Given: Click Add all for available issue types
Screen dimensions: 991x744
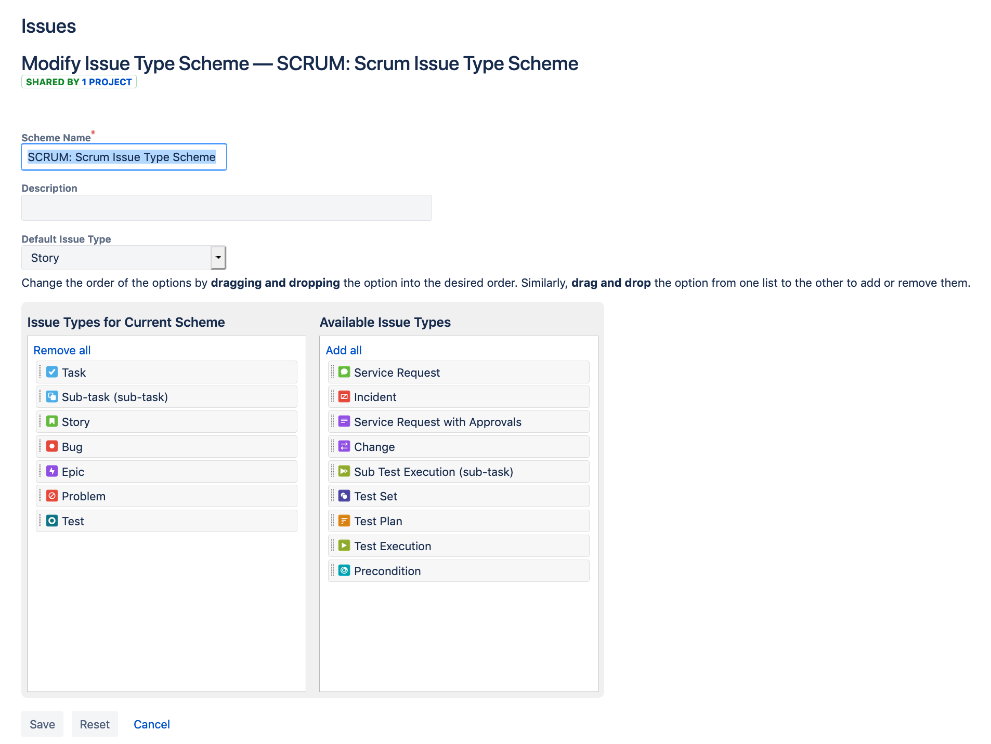Looking at the screenshot, I should point(343,350).
